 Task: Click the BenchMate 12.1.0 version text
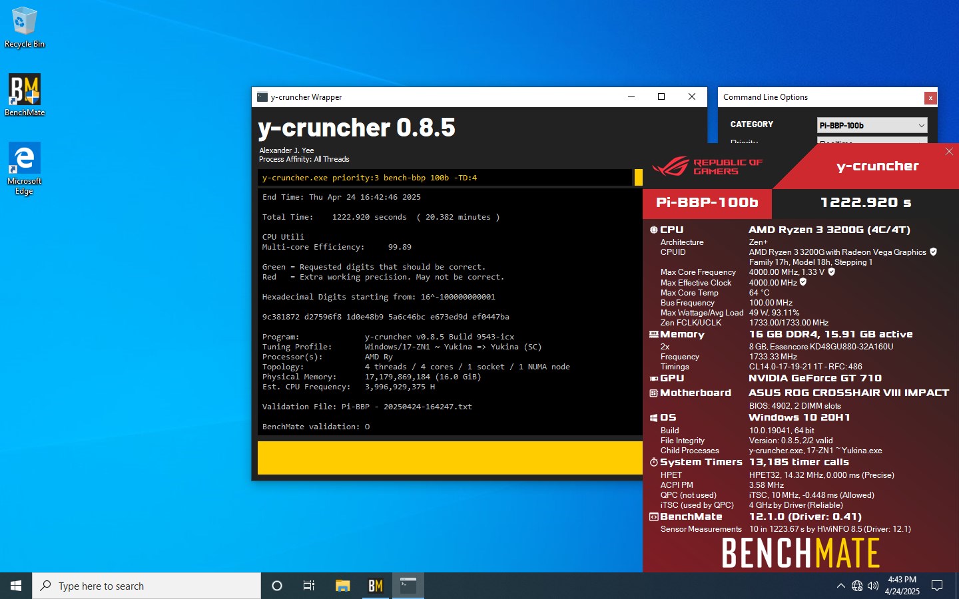[805, 516]
